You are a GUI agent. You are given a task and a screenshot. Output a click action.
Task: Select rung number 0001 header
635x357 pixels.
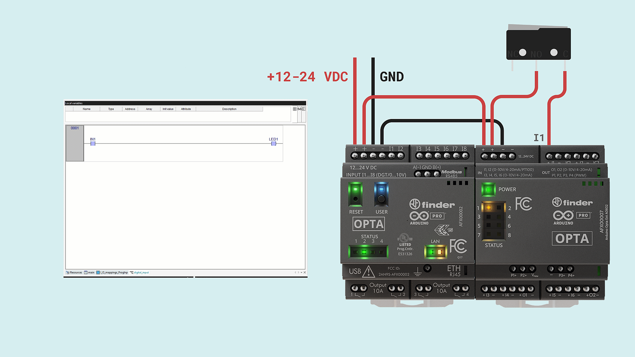coord(75,128)
